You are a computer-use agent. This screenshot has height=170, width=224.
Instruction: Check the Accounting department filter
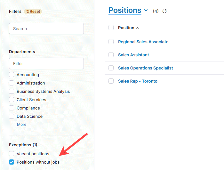tap(12, 75)
